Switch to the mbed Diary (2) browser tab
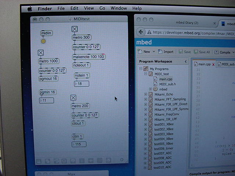 point(187,23)
